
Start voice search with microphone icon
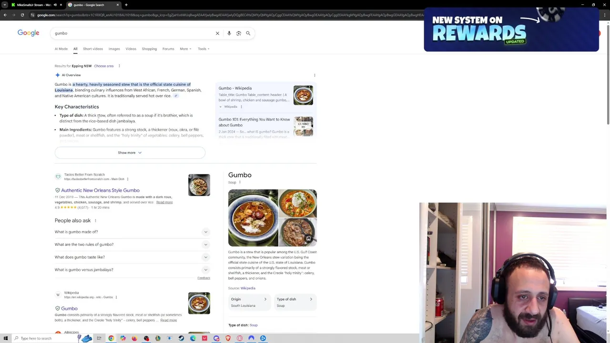coord(229,33)
